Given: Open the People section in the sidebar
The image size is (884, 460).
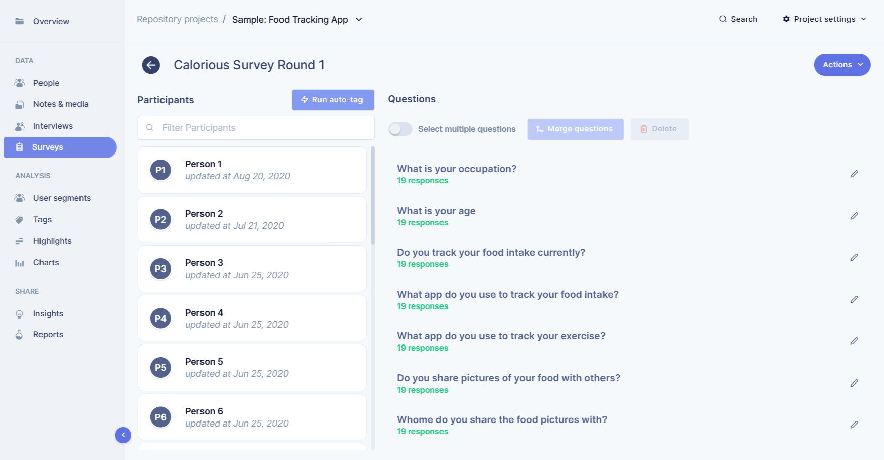Looking at the screenshot, I should [46, 82].
